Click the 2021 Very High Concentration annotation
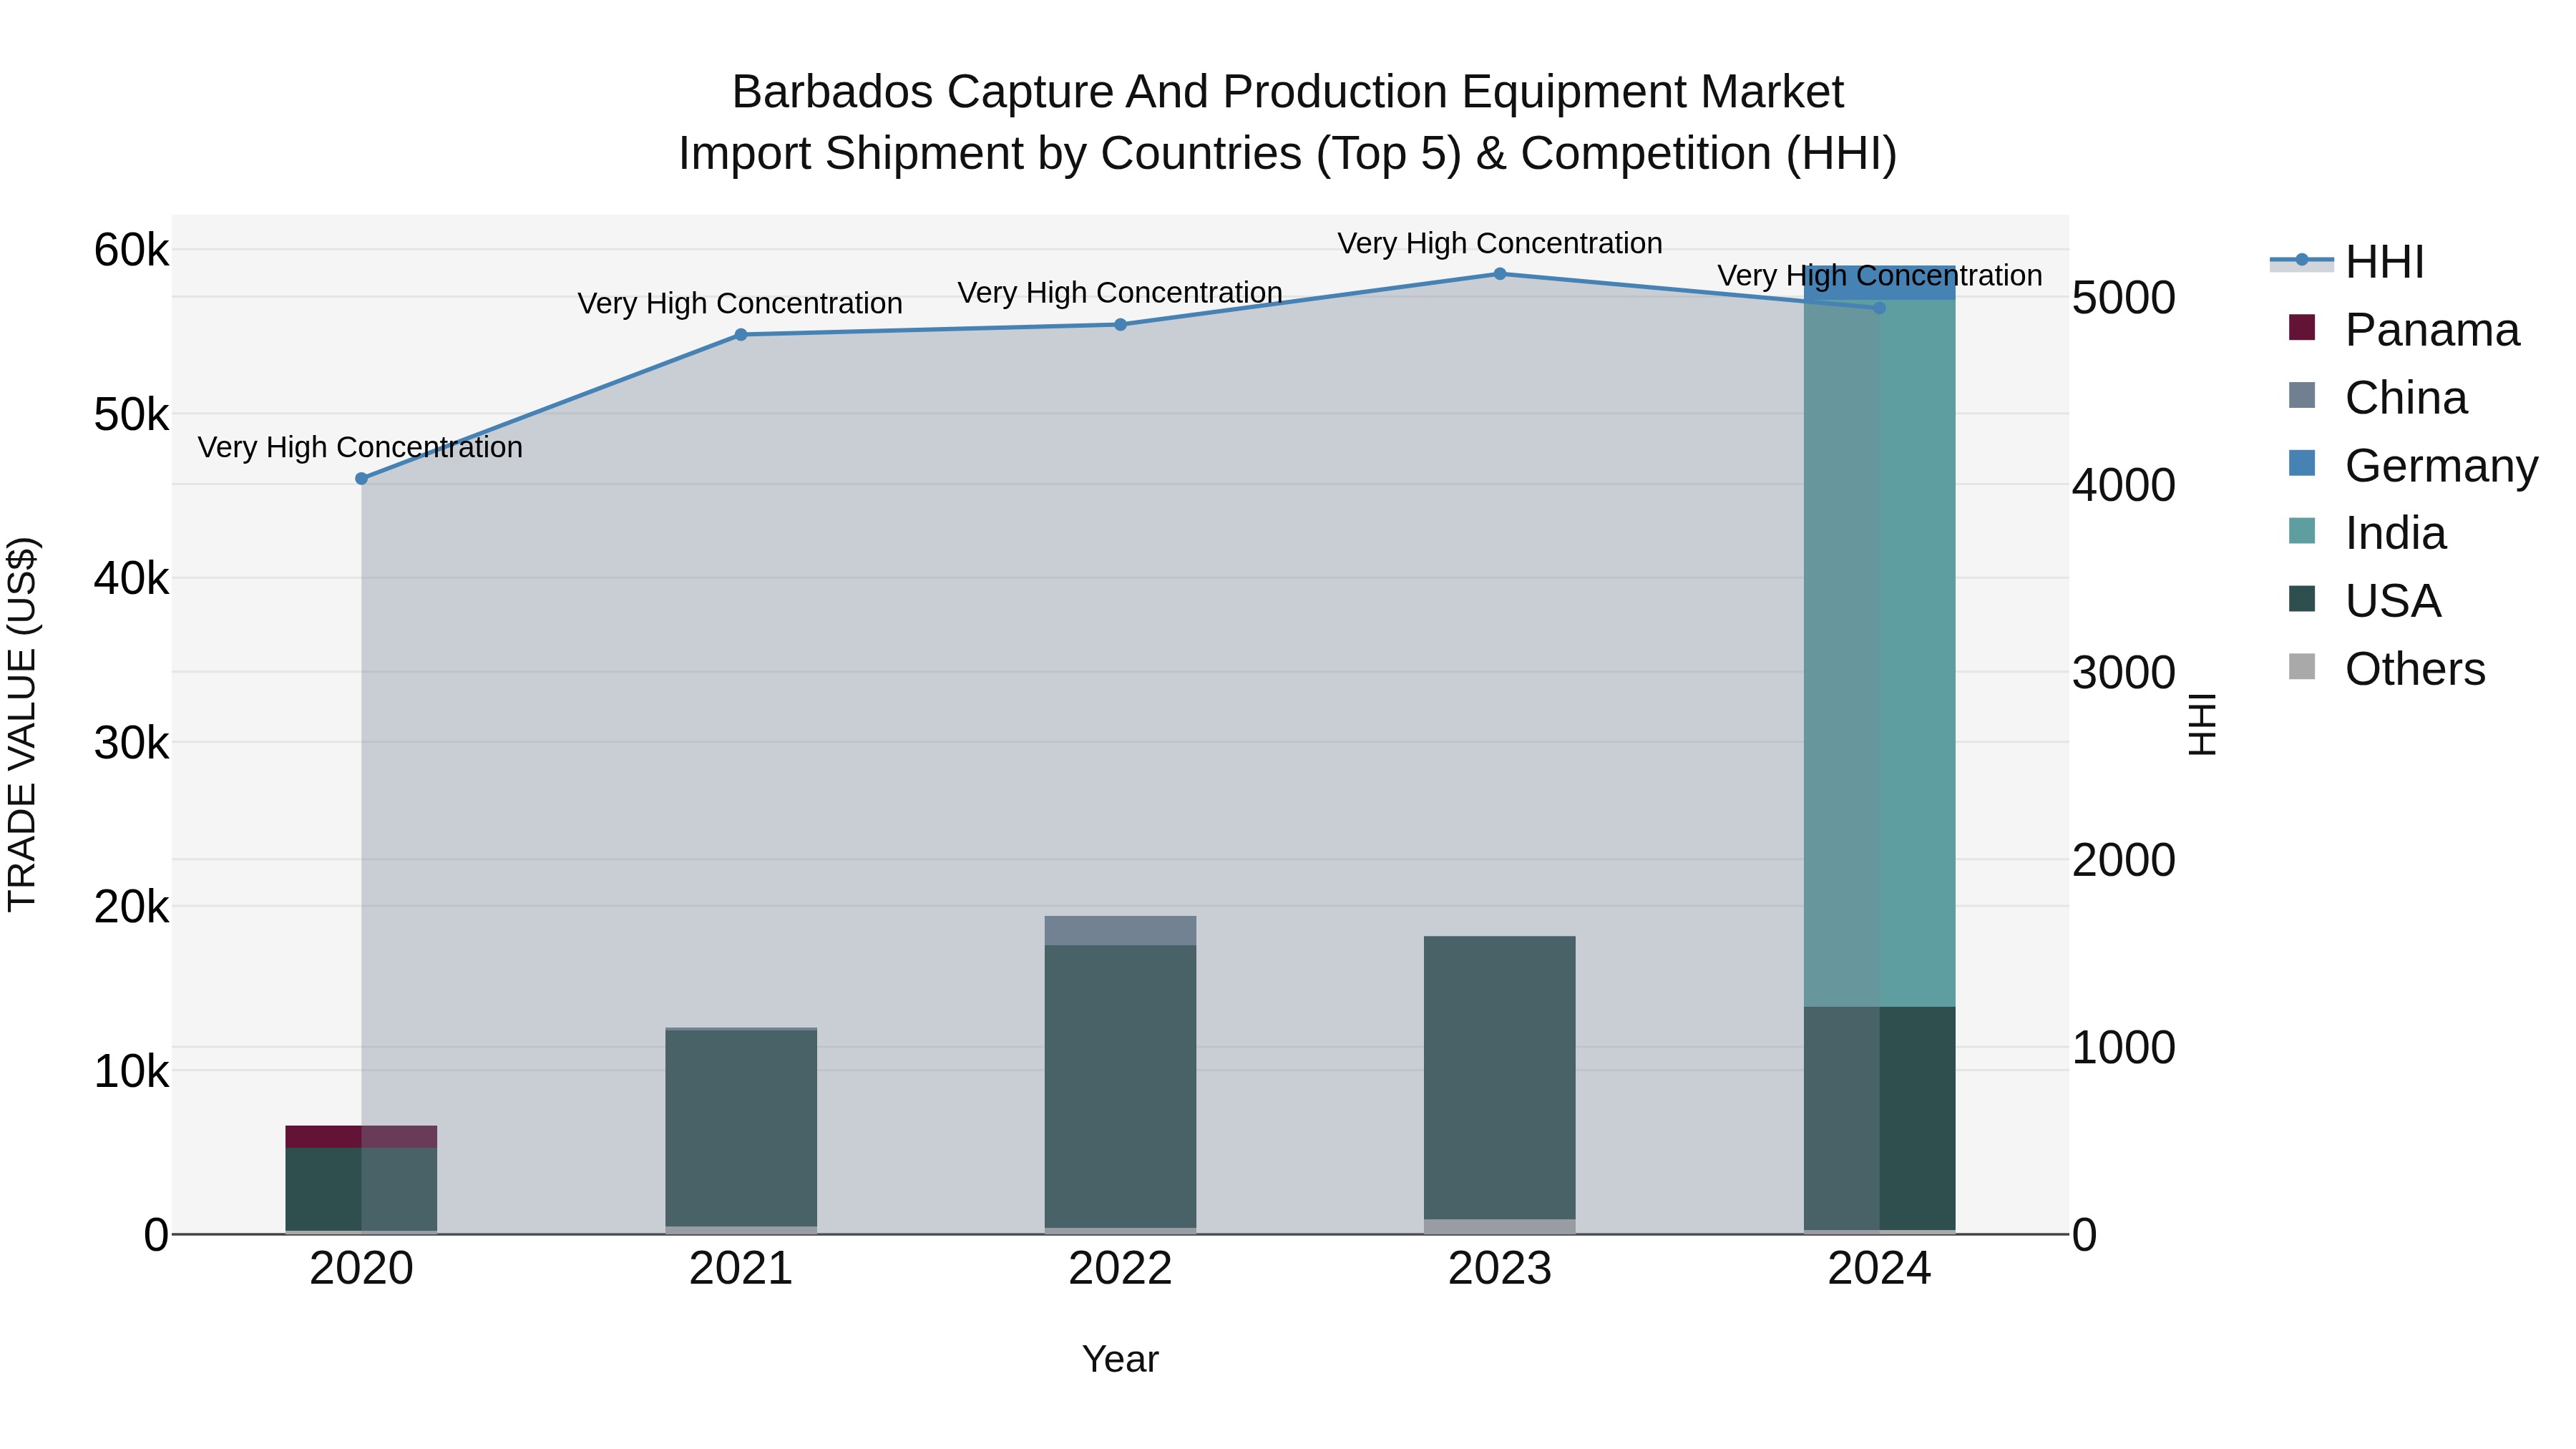Image resolution: width=2576 pixels, height=1449 pixels. point(740,303)
